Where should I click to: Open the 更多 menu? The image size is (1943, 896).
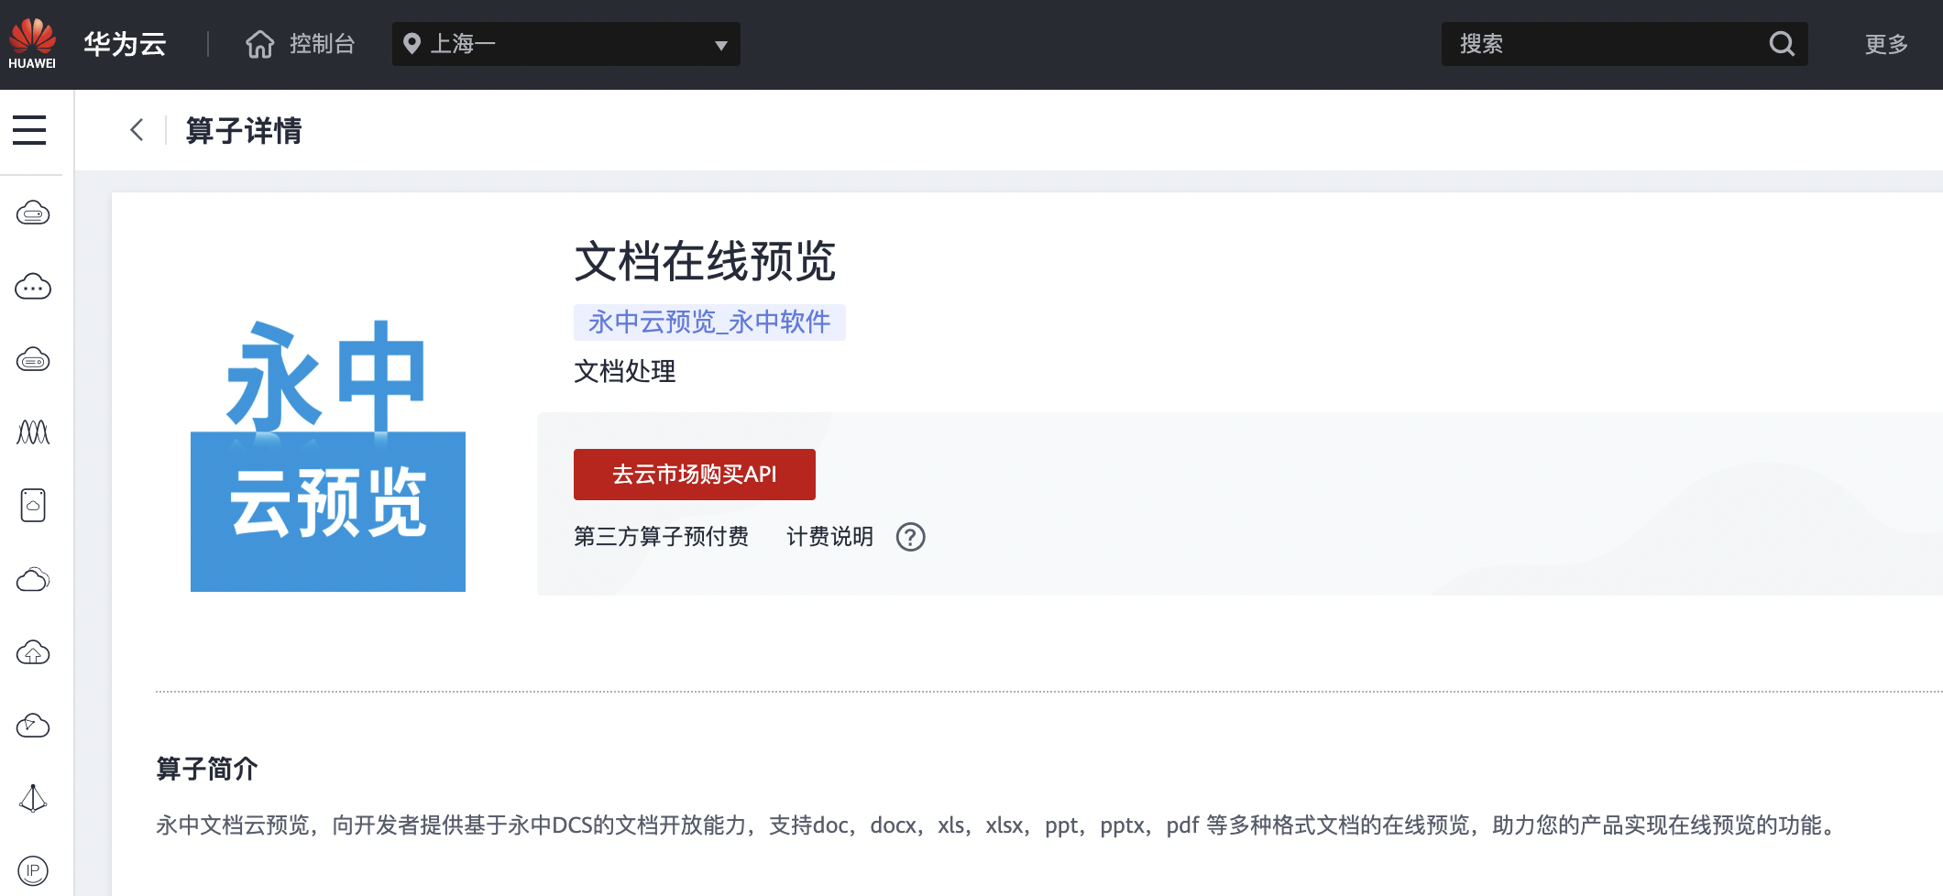[x=1886, y=44]
